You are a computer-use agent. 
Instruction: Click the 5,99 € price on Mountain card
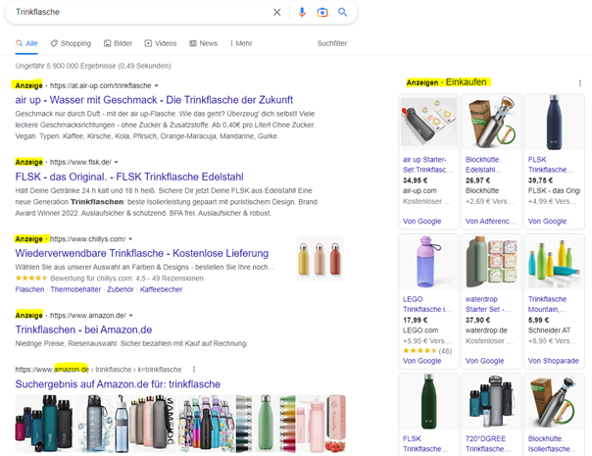click(538, 321)
